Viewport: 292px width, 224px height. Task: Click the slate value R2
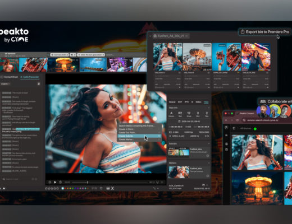click(x=180, y=113)
